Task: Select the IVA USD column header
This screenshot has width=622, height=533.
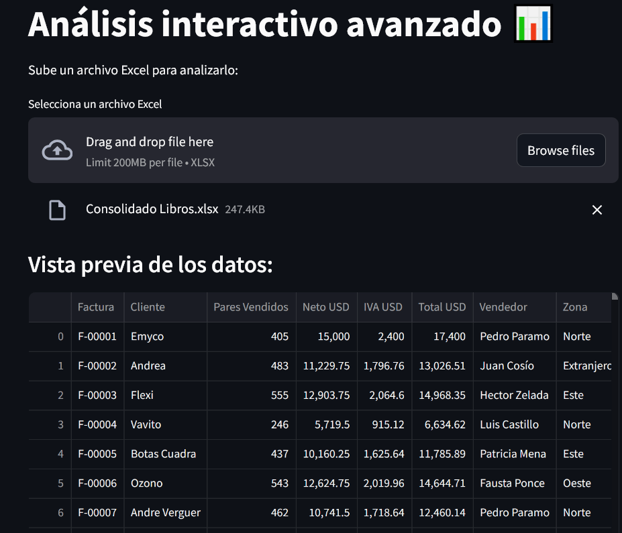Action: pos(384,307)
